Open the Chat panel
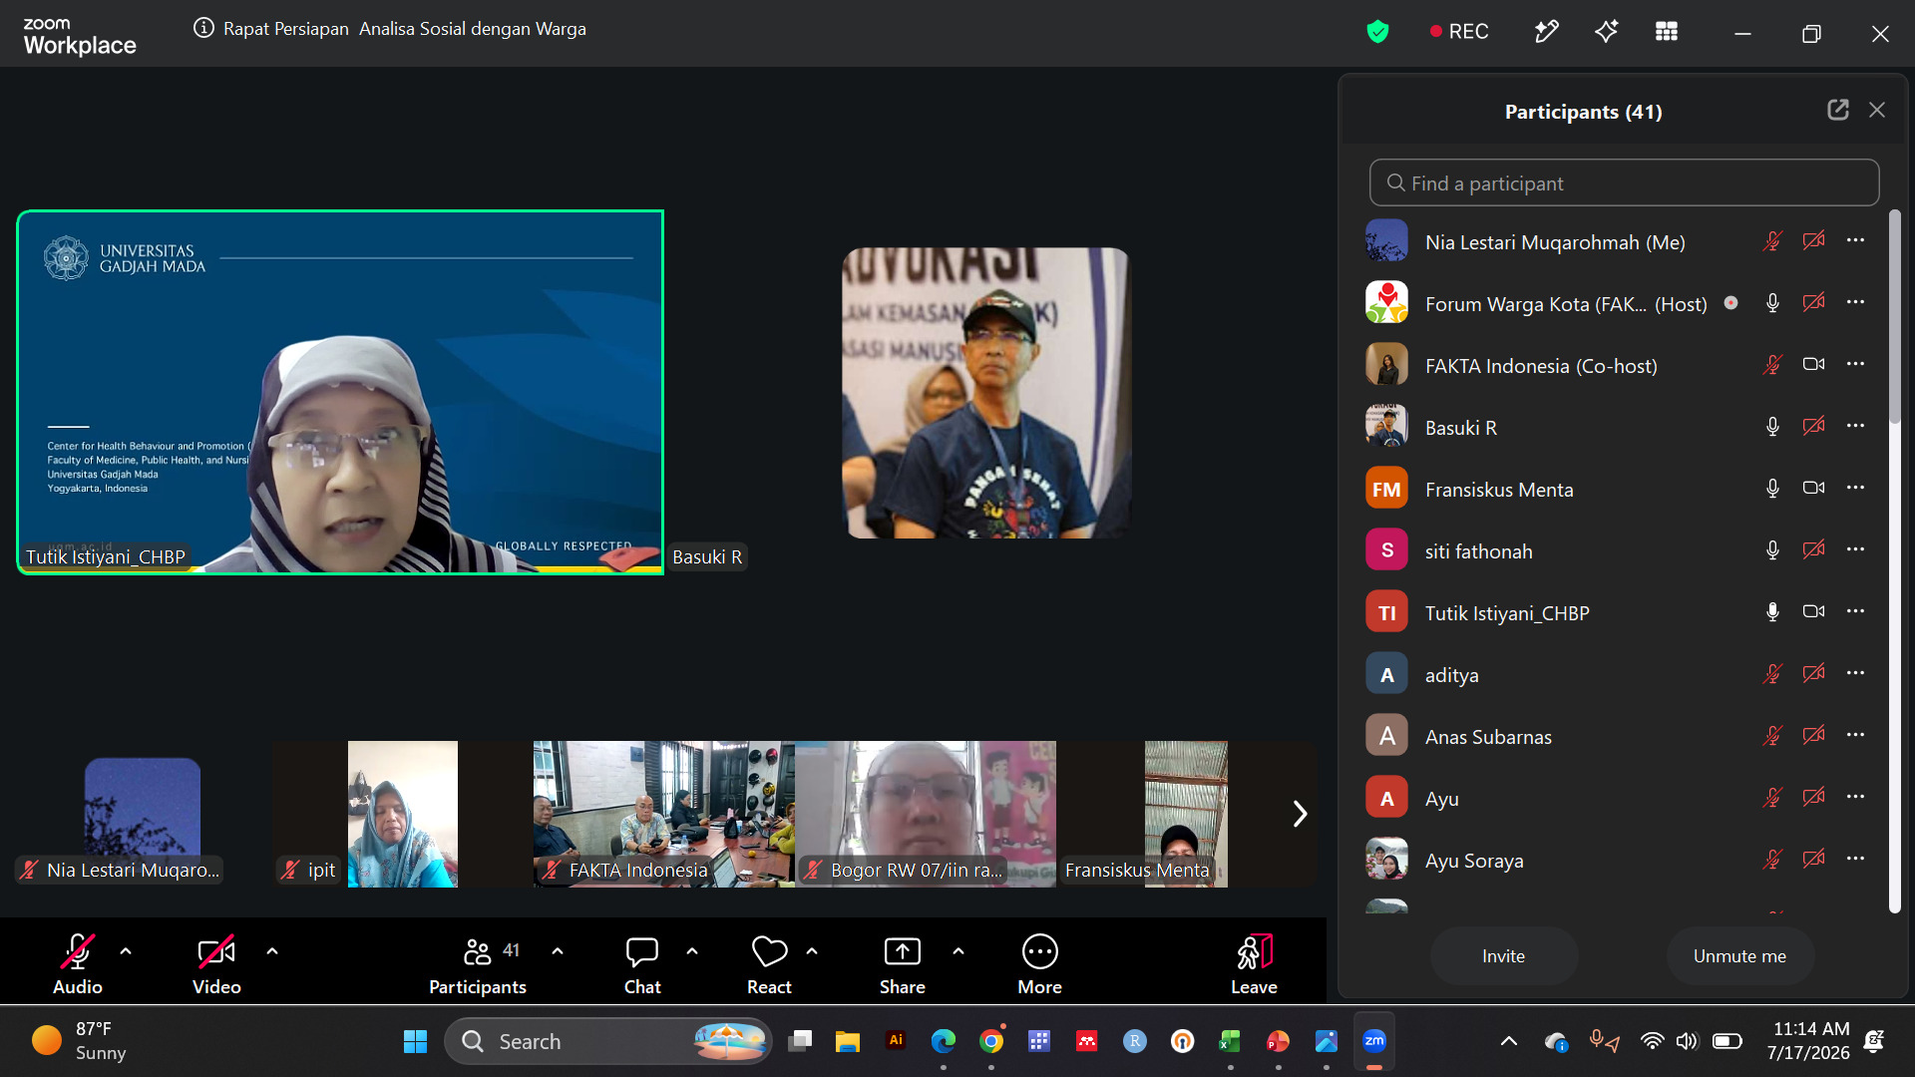Viewport: 1915px width, 1077px height. click(x=642, y=964)
